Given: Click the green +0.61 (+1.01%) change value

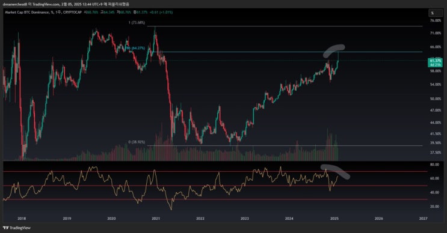Looking at the screenshot, I should [161, 13].
